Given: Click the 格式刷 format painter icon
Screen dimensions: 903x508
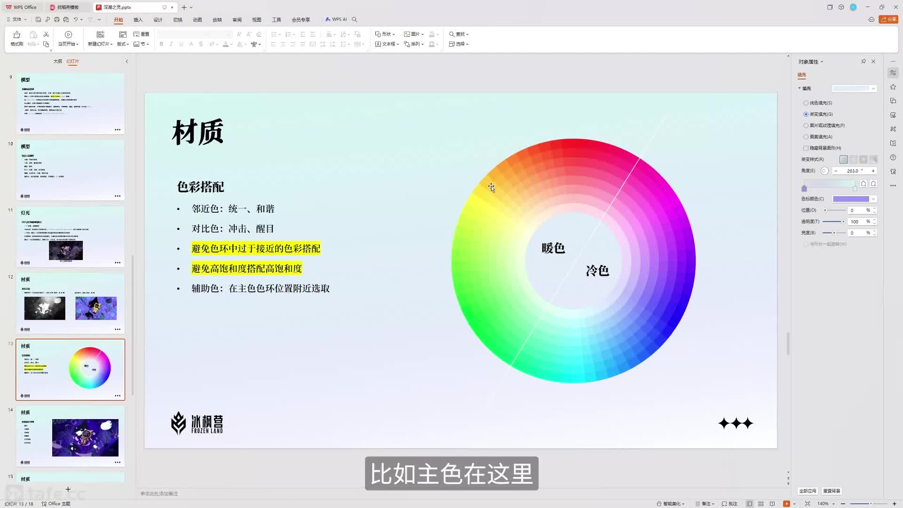Looking at the screenshot, I should pos(17,35).
